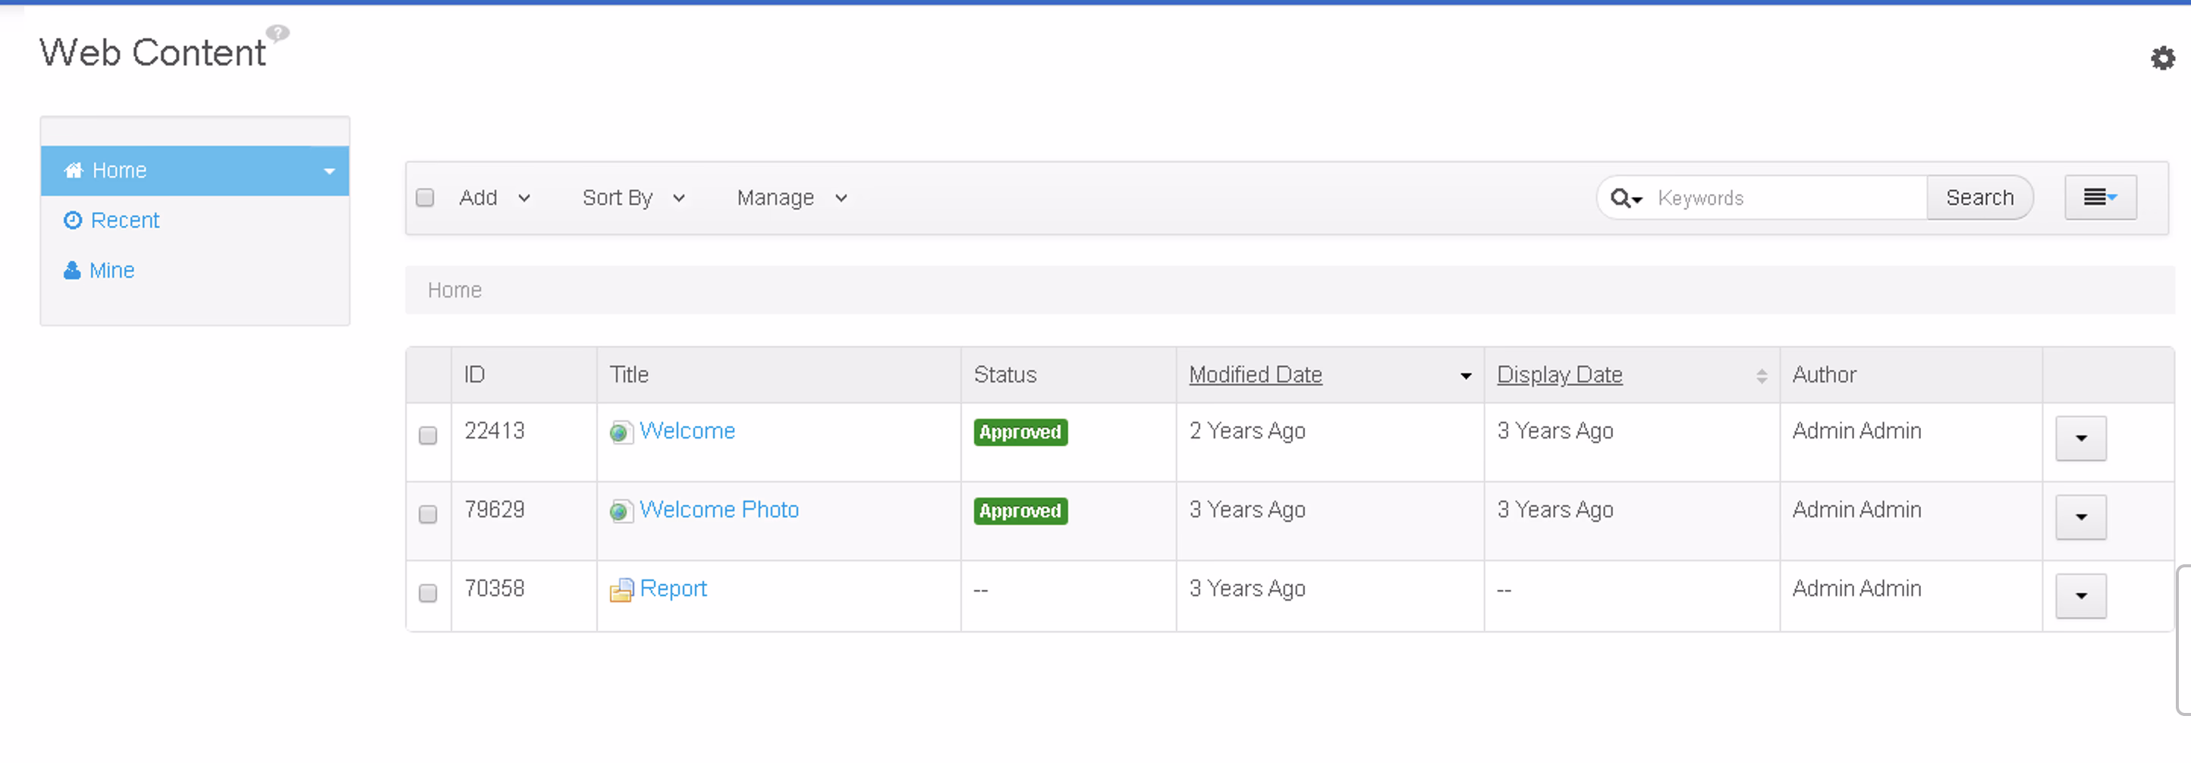Click the Welcome article globe icon
The width and height of the screenshot is (2191, 763).
click(621, 432)
